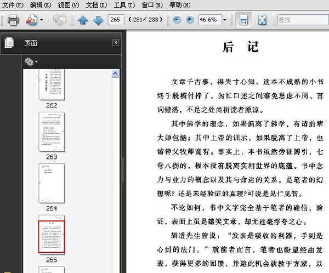Open the gear options dropdown in Pages panel
Image resolution: width=329 pixels, height=273 pixels.
pyautogui.click(x=31, y=62)
